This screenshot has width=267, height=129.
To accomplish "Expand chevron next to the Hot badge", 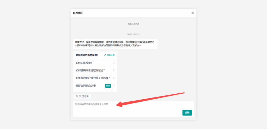I will click(114, 86).
